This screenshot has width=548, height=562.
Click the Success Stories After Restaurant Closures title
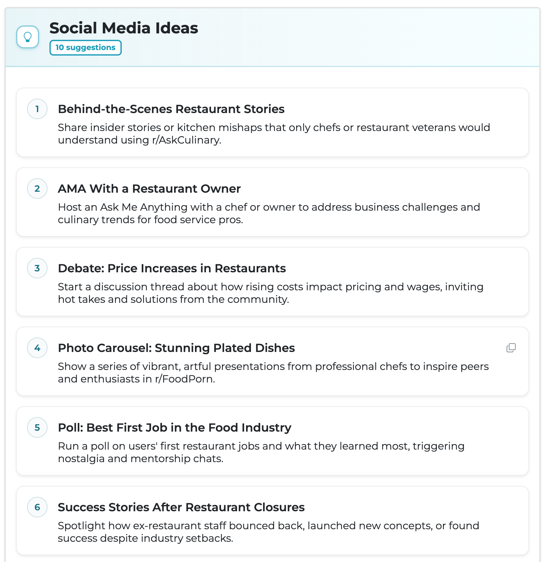(181, 507)
